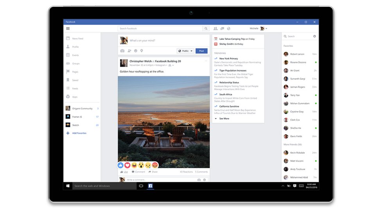The image size is (388, 212).
Task: Select the Love heart reaction
Action: point(128,165)
